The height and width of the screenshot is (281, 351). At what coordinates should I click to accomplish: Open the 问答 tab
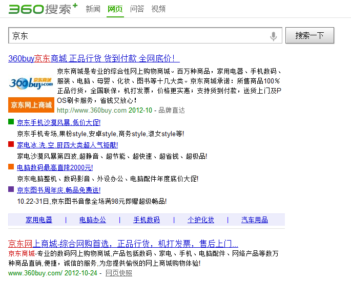click(137, 9)
